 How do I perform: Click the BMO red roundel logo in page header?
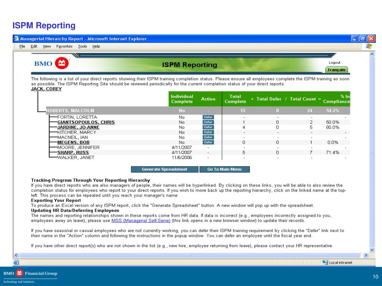[62, 63]
